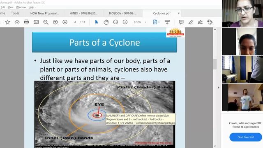Go to next page down arrow
Screen dimensions: 263x148
pos(65,22)
